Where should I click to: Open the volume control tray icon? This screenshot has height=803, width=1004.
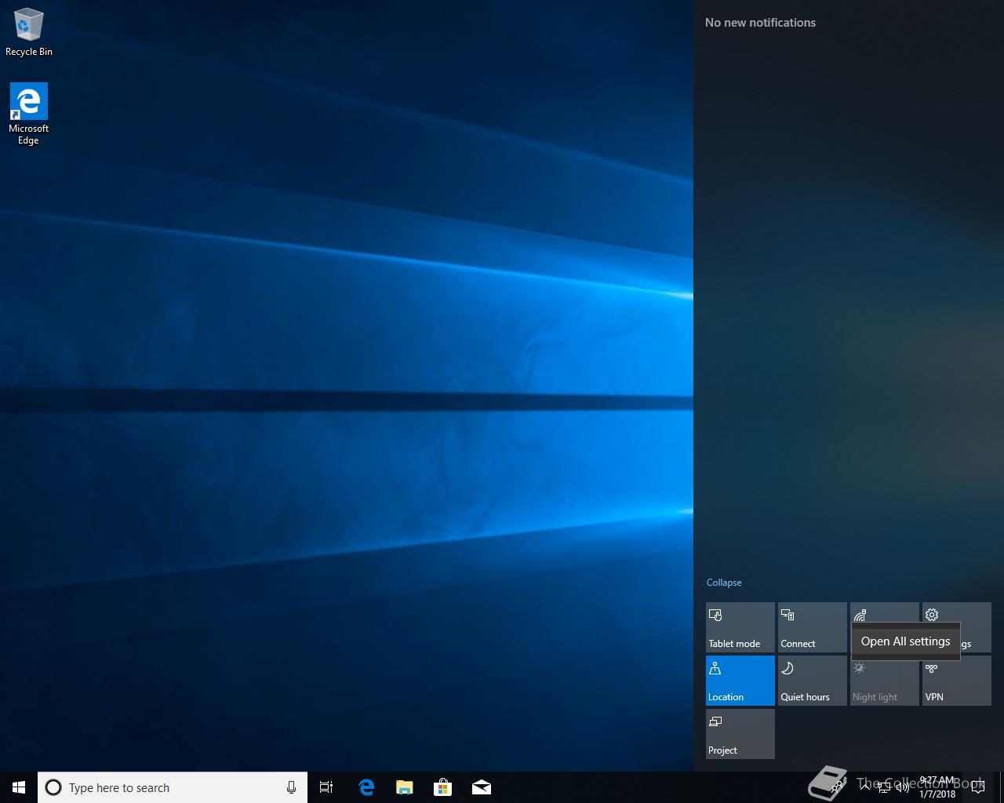(x=903, y=787)
